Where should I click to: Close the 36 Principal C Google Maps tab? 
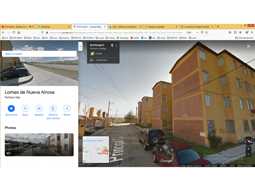pyautogui.click(x=105, y=27)
